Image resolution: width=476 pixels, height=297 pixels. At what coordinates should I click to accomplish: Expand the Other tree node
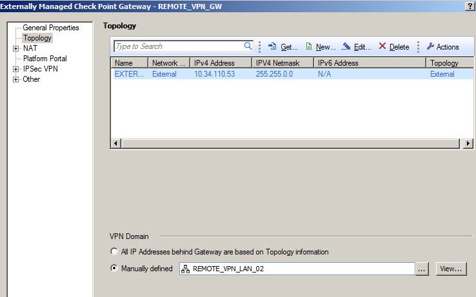click(x=15, y=79)
